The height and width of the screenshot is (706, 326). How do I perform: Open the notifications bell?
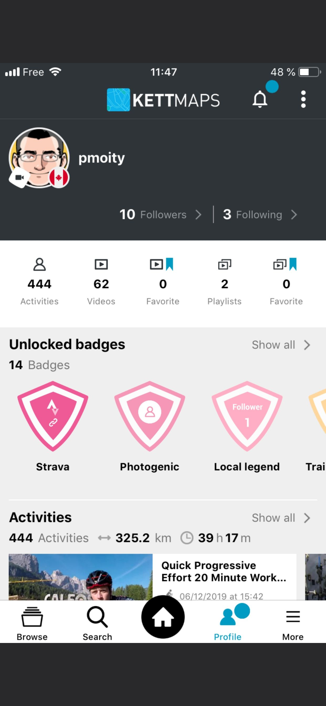260,99
